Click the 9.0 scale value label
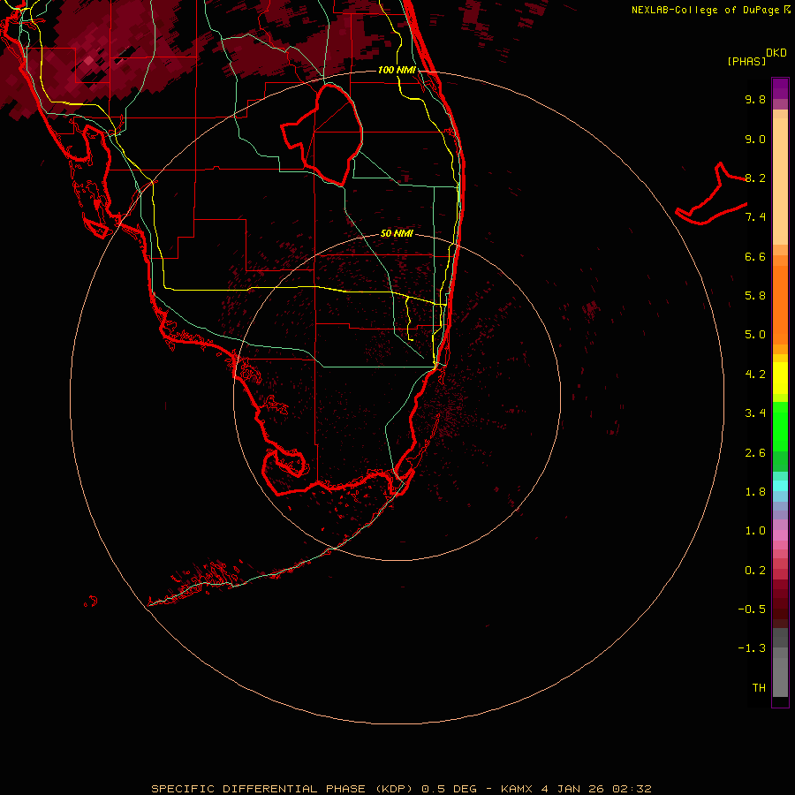Viewport: 795px width, 795px height. [755, 139]
